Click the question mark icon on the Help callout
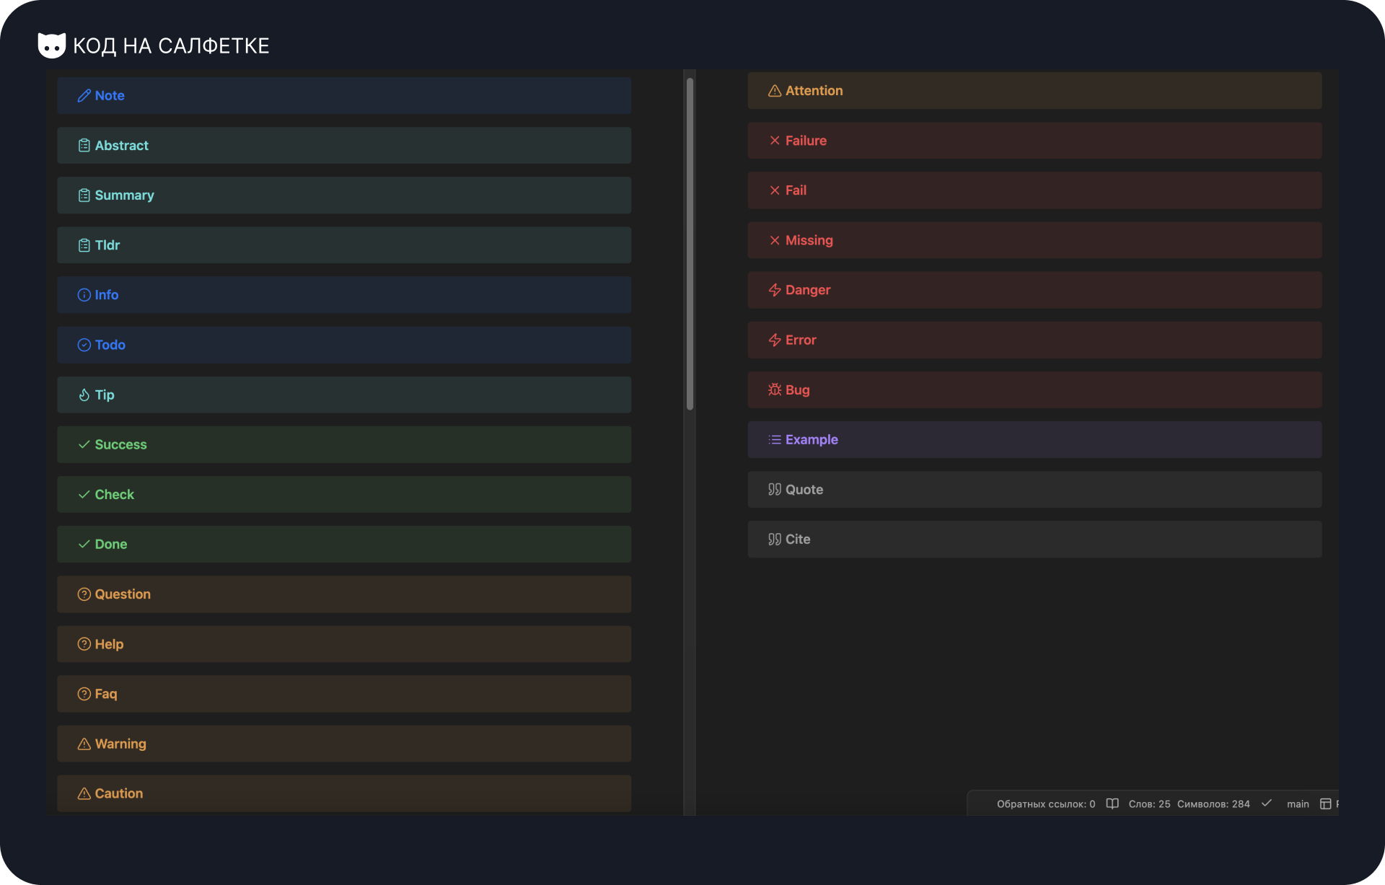The width and height of the screenshot is (1385, 885). pos(84,643)
